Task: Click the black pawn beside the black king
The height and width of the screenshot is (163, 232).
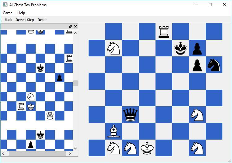Action: tap(197, 49)
